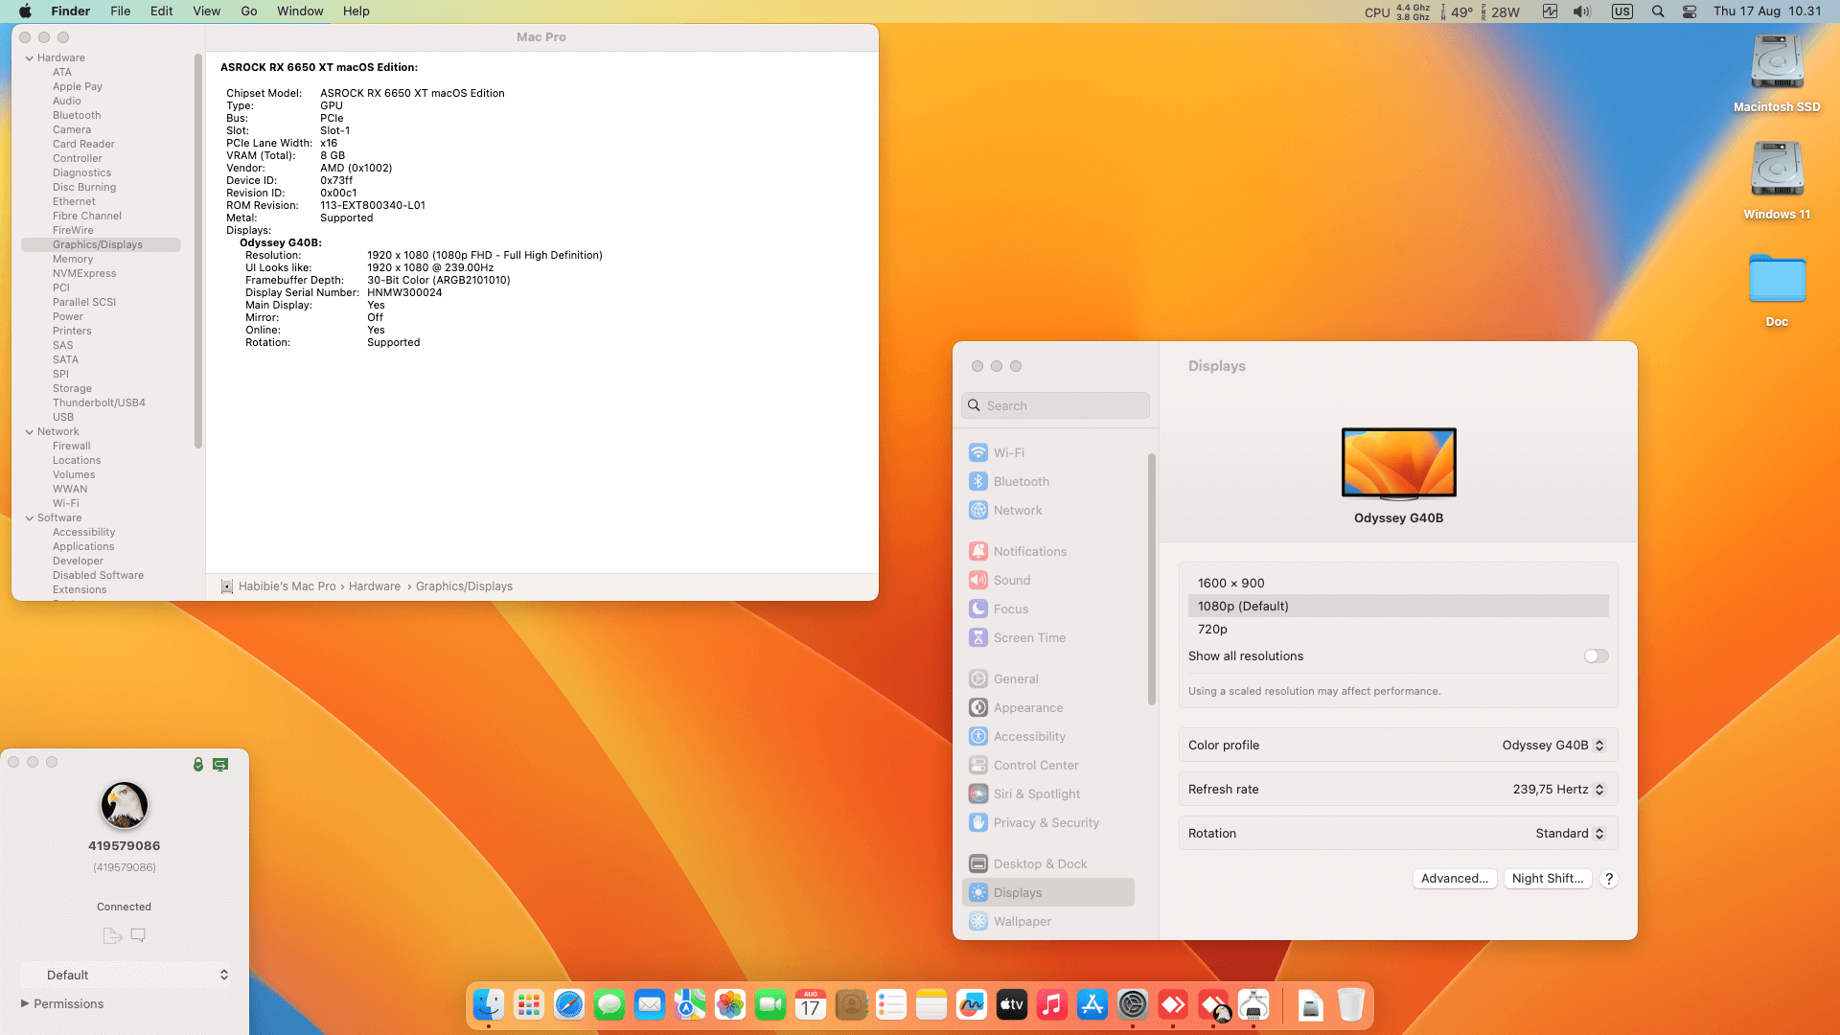This screenshot has width=1840, height=1035.
Task: Click the System Settings gear in the Dock
Action: tap(1133, 1004)
